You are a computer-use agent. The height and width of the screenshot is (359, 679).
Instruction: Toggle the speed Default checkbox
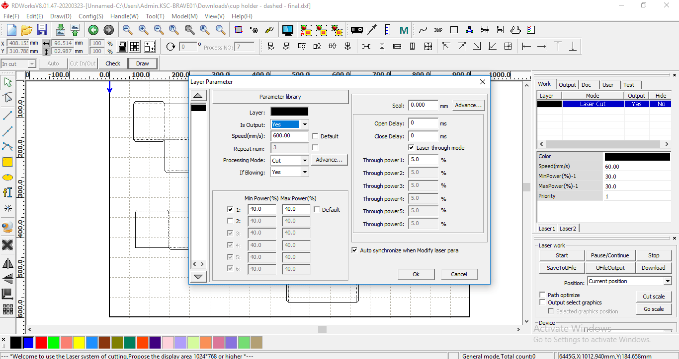(315, 136)
